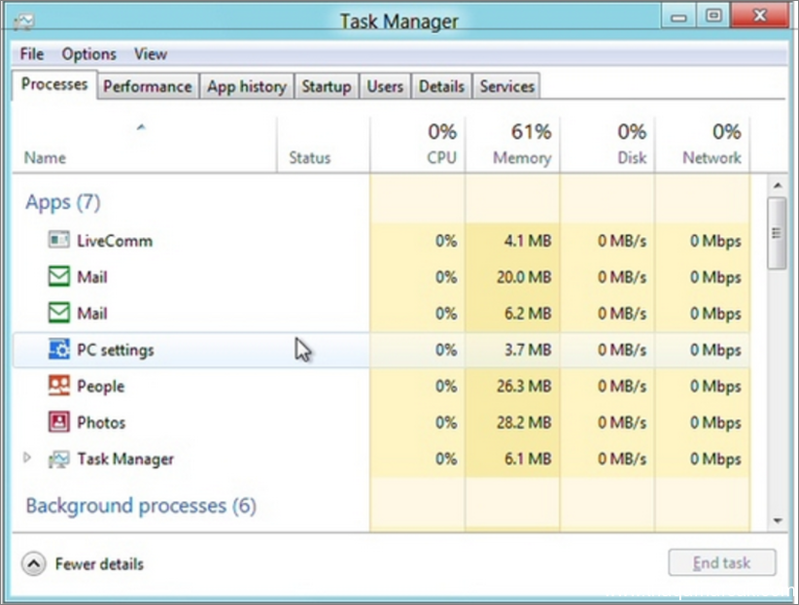Screen dimensions: 799x605
Task: Click the Task Manager process icon
Action: click(x=58, y=458)
